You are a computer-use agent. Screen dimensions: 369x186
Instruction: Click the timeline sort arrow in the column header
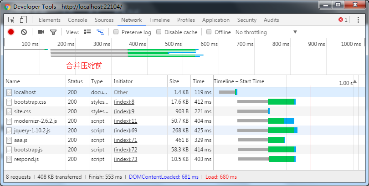click(355, 81)
